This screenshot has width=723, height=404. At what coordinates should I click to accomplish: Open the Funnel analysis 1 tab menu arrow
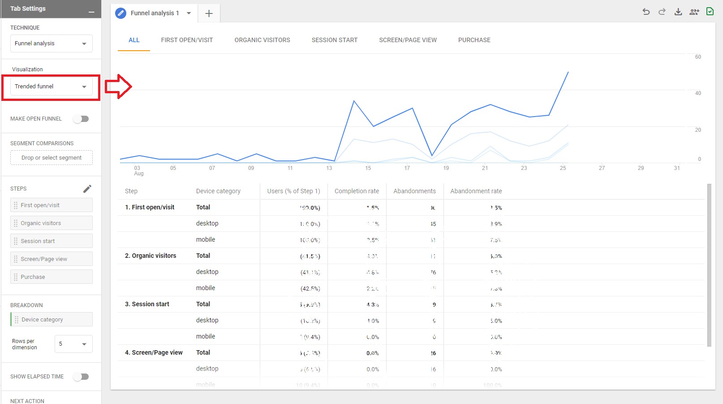[189, 13]
